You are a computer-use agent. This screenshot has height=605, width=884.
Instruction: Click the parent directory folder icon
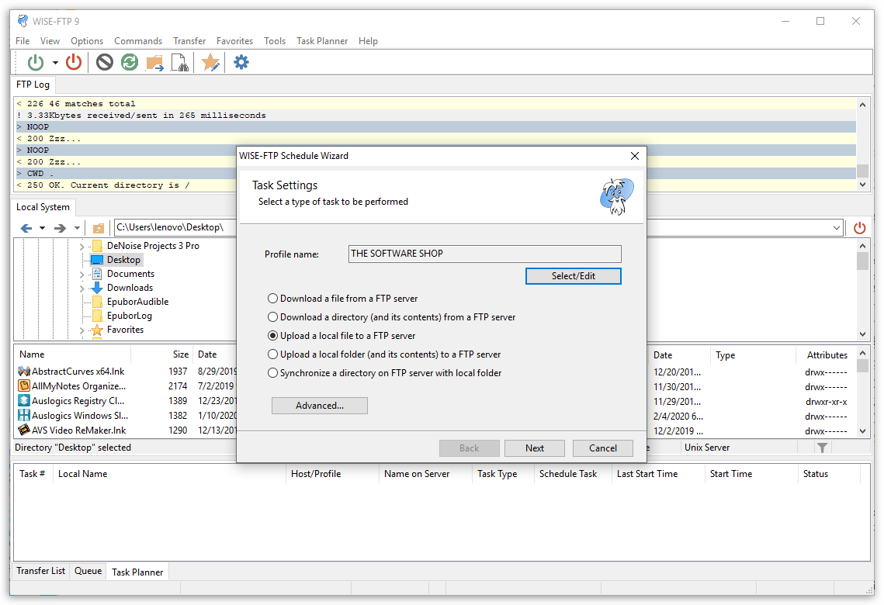[98, 227]
